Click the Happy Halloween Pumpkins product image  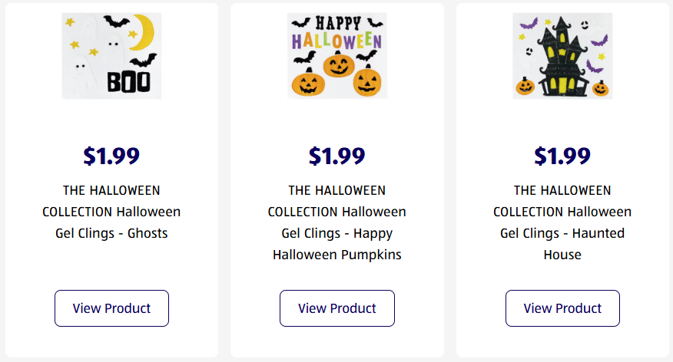[x=337, y=55]
